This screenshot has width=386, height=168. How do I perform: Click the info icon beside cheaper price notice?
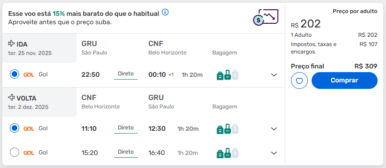[x=165, y=12]
